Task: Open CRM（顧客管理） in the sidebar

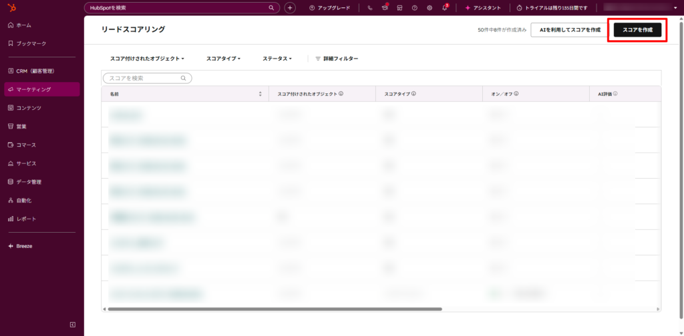Action: pos(31,71)
